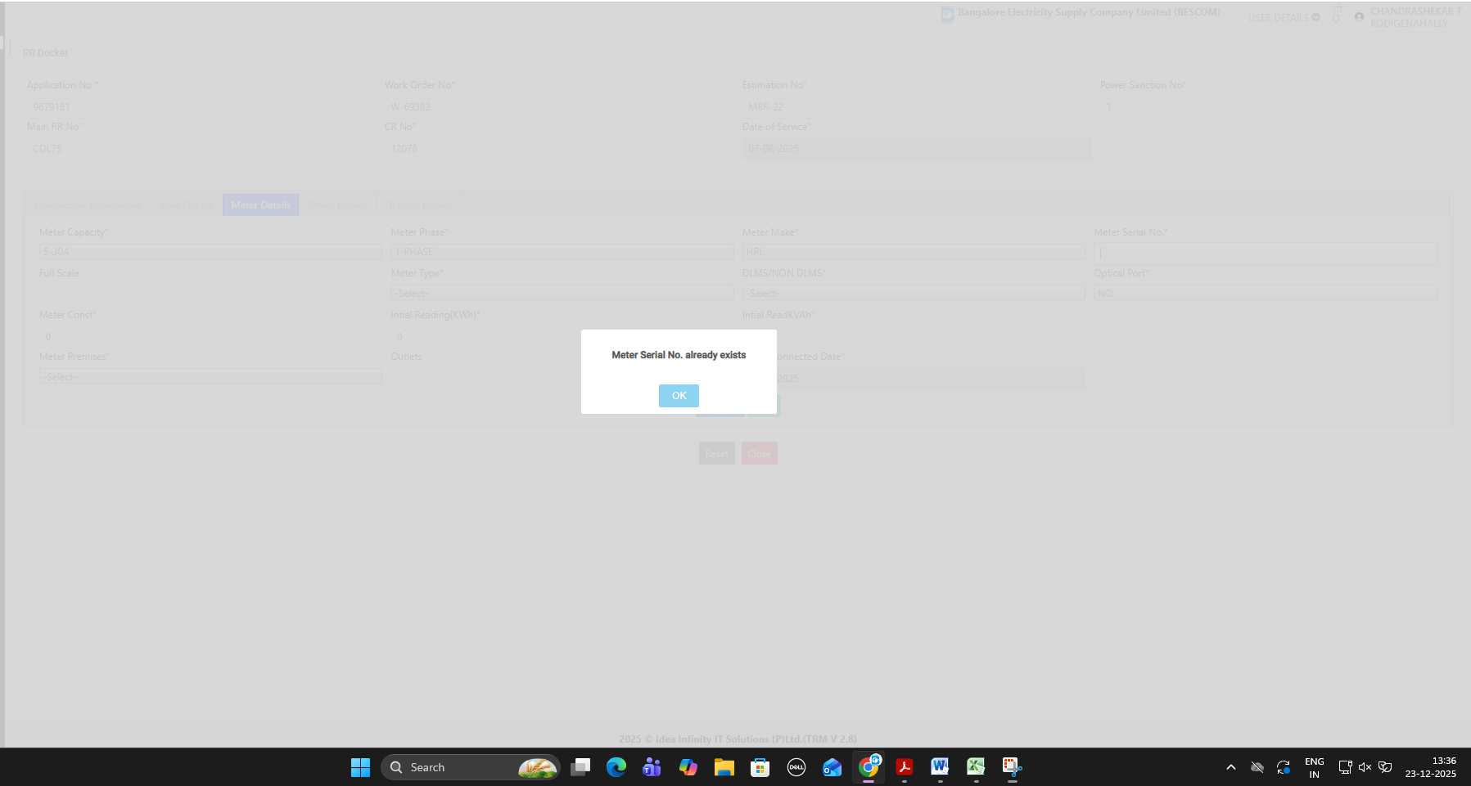Switch to the Connection Information tab
Screen dimensions: 1471x786
88,205
